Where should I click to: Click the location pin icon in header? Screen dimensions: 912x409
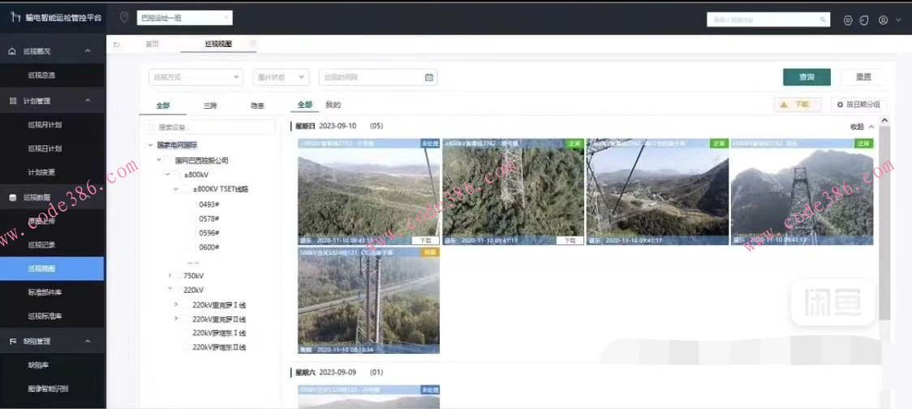(x=124, y=18)
